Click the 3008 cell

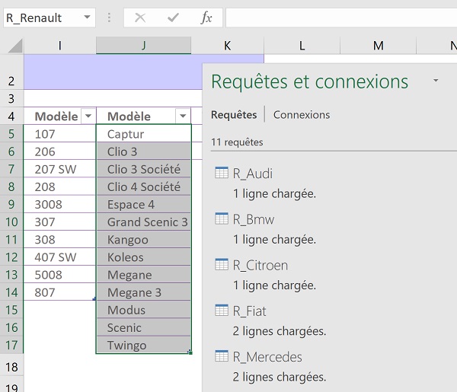59,204
